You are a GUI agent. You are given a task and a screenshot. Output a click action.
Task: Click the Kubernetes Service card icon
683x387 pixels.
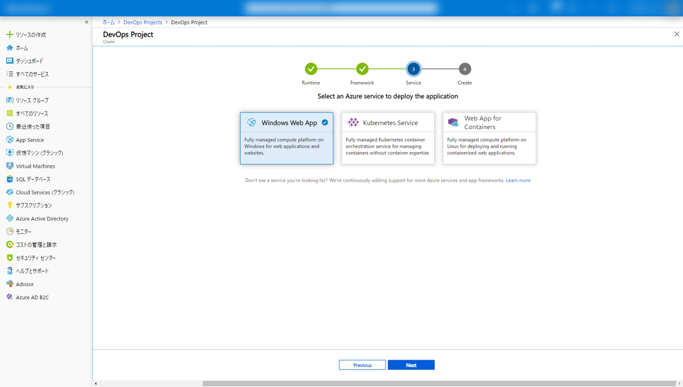coord(353,122)
